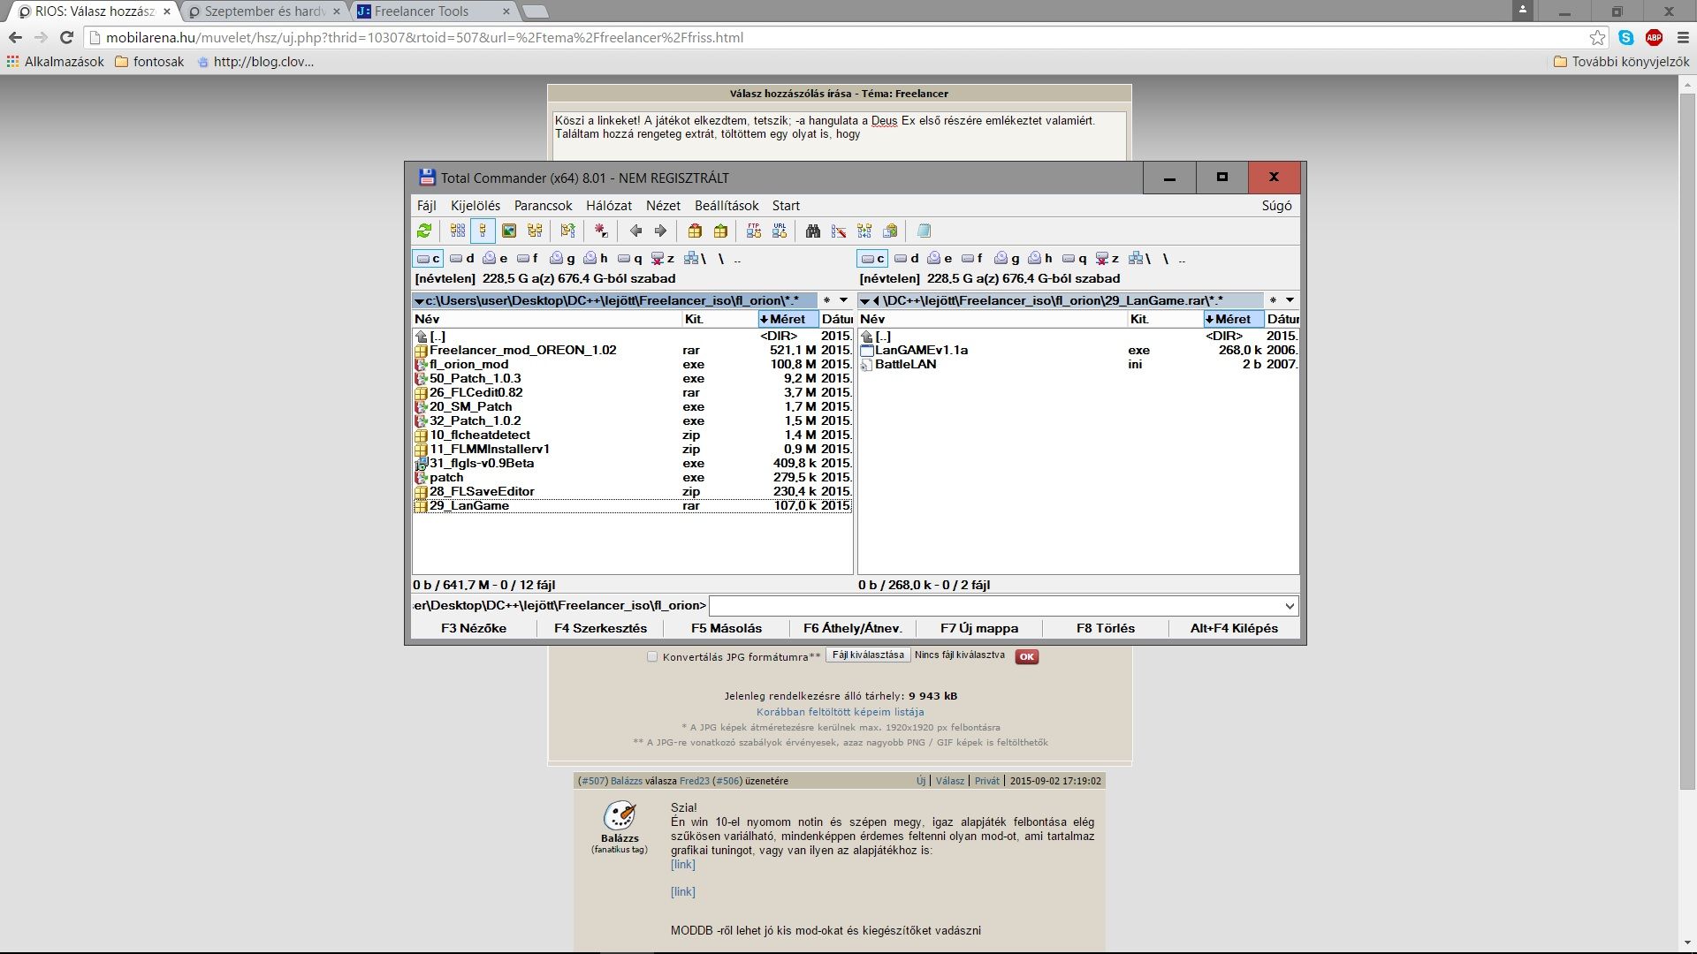The width and height of the screenshot is (1697, 954).
Task: Click the F7 Új mappa button
Action: [x=979, y=628]
